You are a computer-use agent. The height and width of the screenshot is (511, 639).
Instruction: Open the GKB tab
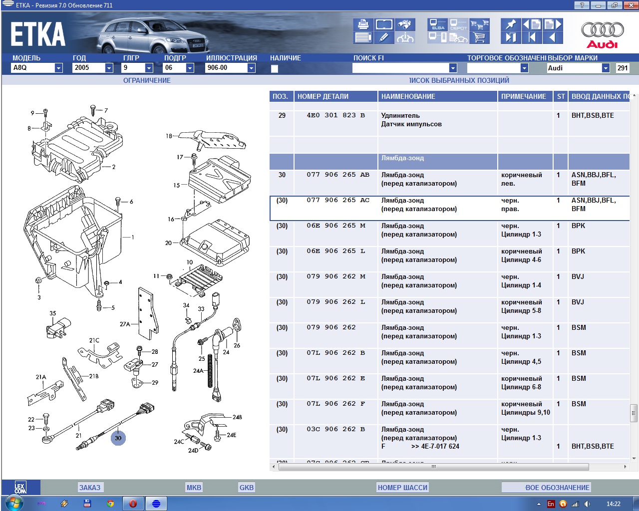tap(247, 488)
